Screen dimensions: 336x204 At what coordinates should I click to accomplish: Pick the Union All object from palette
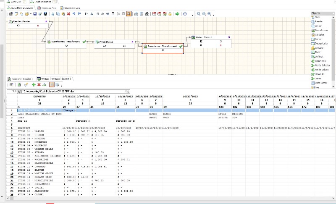(318, 74)
